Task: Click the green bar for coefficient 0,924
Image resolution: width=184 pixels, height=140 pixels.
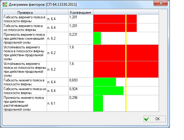Action: [108, 91]
